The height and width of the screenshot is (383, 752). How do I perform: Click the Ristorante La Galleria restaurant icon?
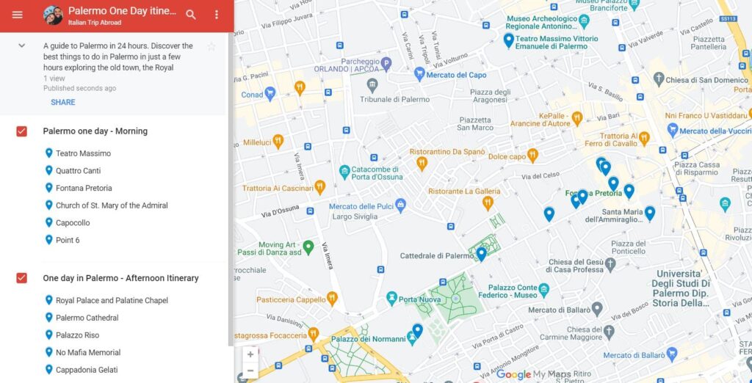[x=488, y=203]
